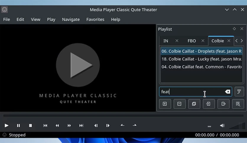
Task: Rewind playback with the double-left arrows
Action: (57, 126)
